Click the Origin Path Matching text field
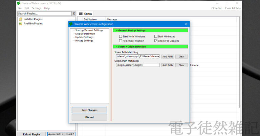The width and height of the screenshot is (260, 136). coord(137,65)
